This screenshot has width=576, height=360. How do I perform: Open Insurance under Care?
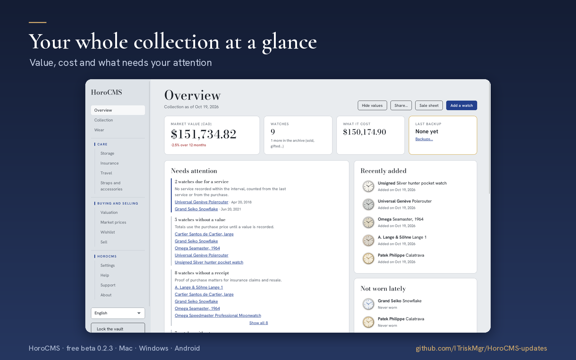[x=109, y=163]
